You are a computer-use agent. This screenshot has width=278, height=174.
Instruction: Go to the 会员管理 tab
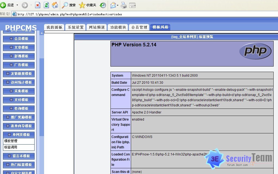point(139,27)
